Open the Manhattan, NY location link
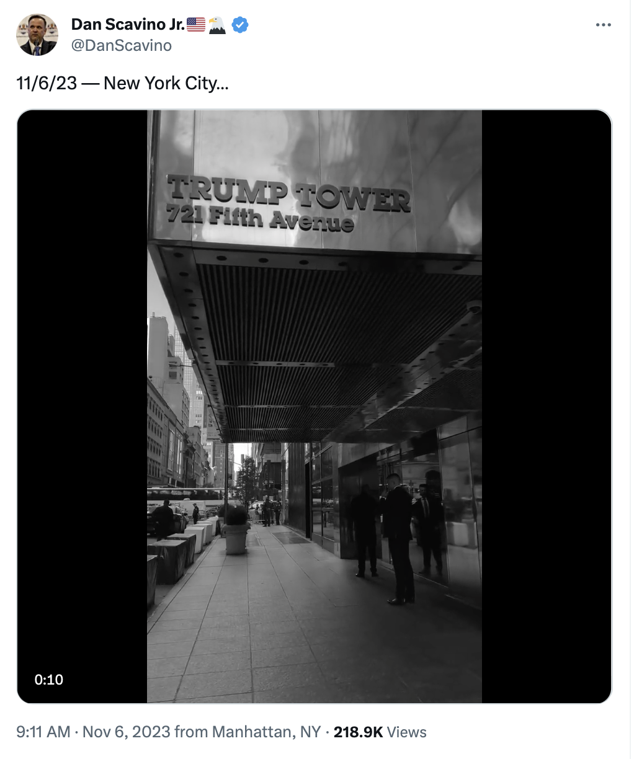The image size is (634, 759). click(x=267, y=732)
